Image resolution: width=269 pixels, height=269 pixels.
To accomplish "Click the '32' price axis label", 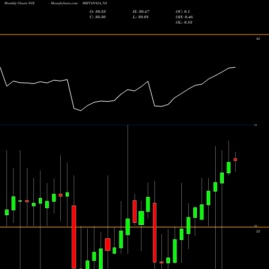I will point(258,39).
